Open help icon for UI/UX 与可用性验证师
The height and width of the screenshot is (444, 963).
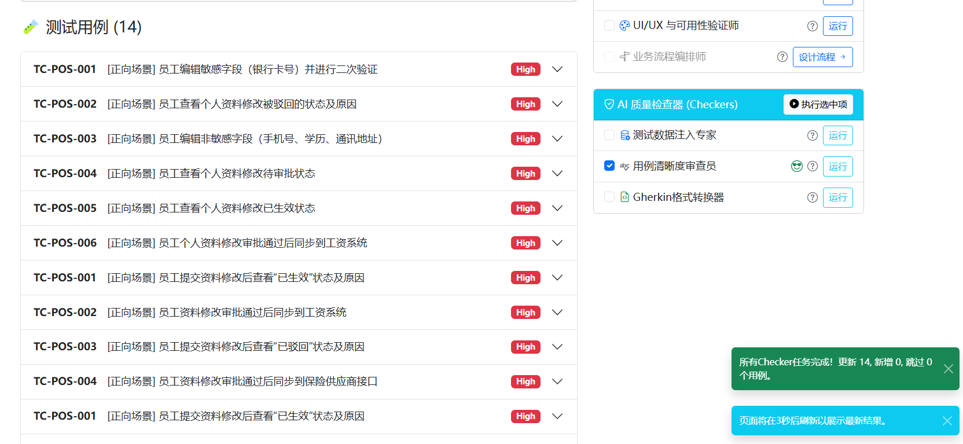point(813,26)
